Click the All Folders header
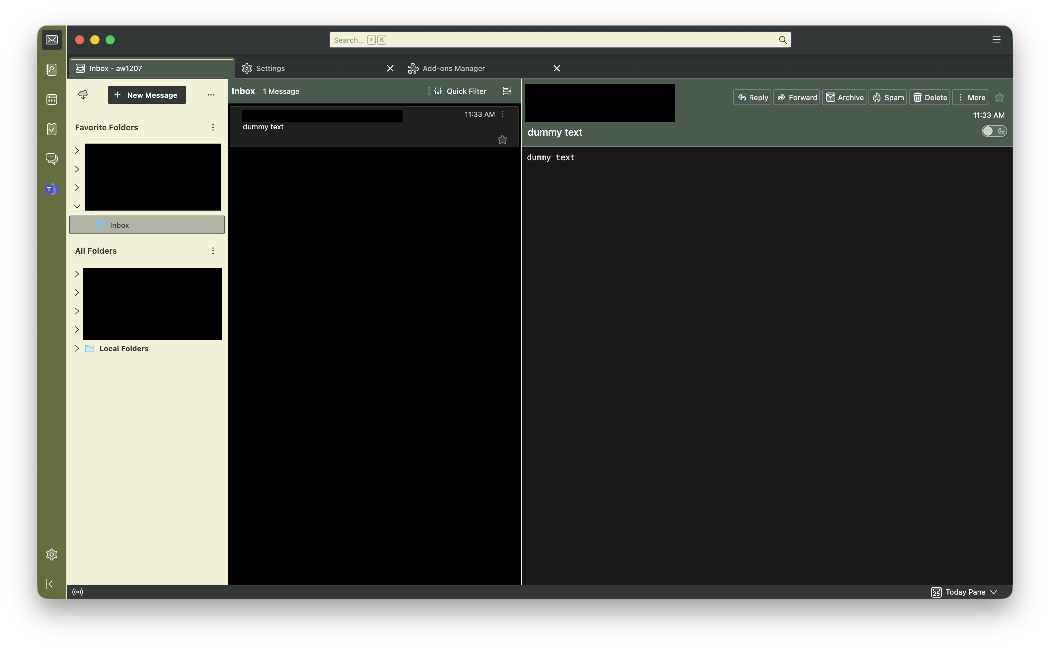Image resolution: width=1050 pixels, height=648 pixels. pos(96,251)
